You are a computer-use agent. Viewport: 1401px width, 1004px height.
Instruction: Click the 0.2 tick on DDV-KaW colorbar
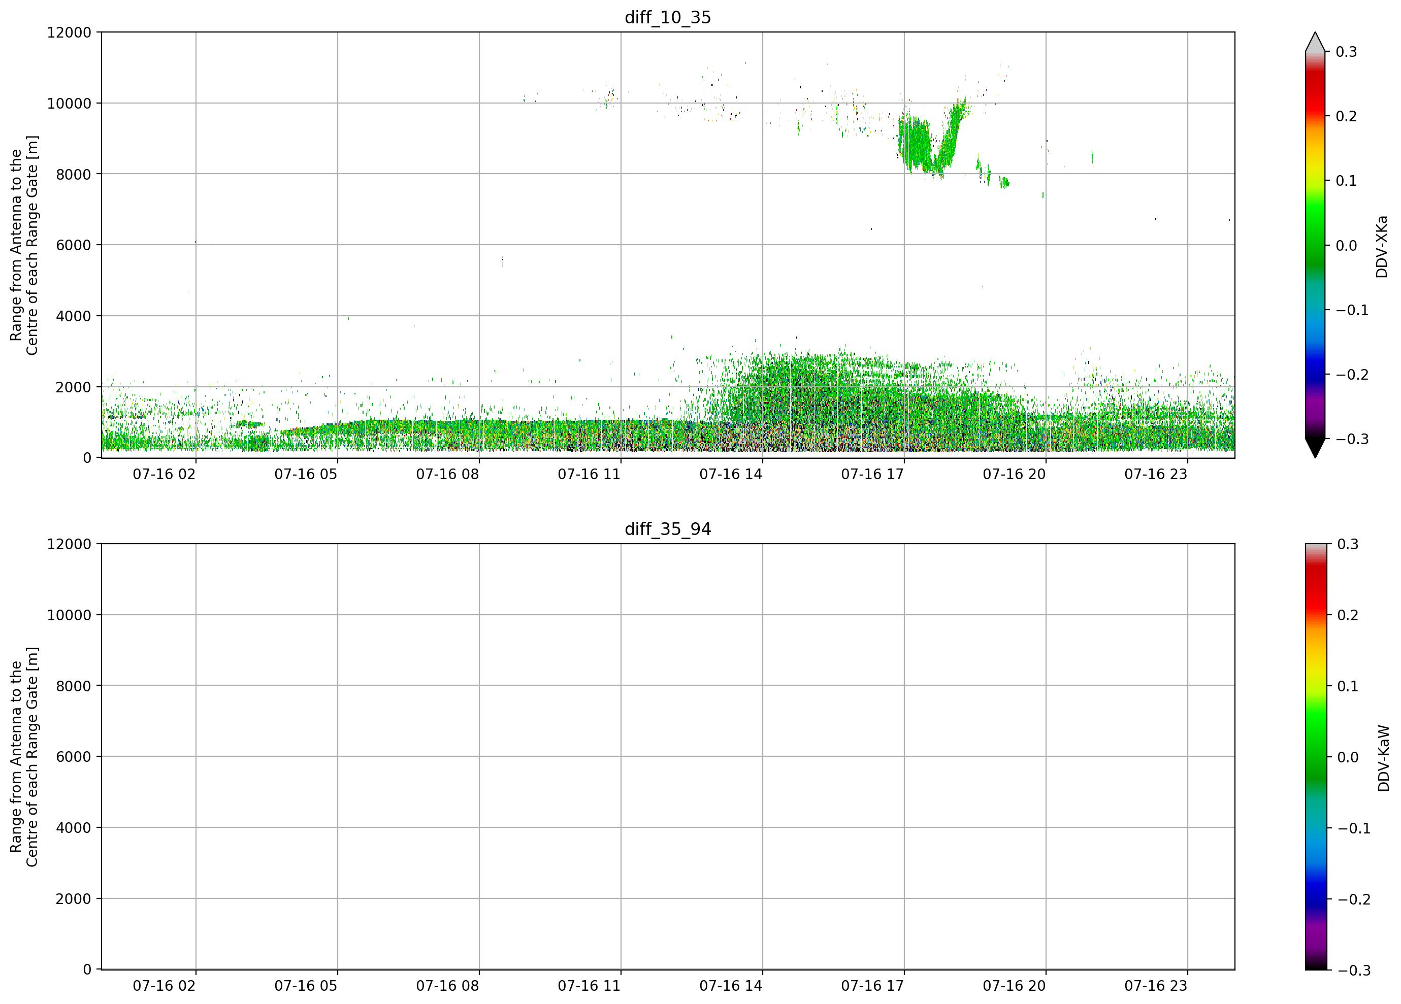coord(1348,615)
